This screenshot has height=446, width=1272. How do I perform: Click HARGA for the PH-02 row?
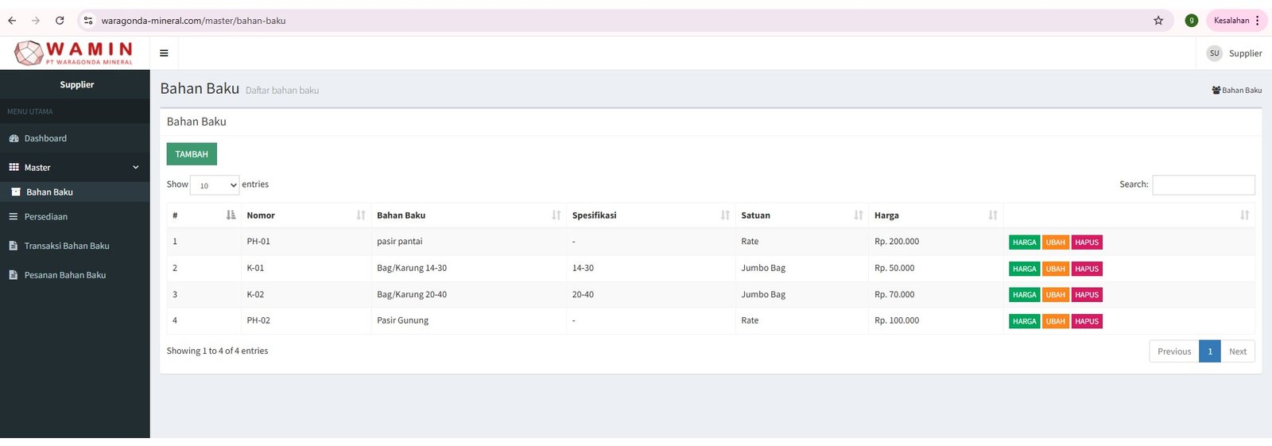click(x=1024, y=321)
